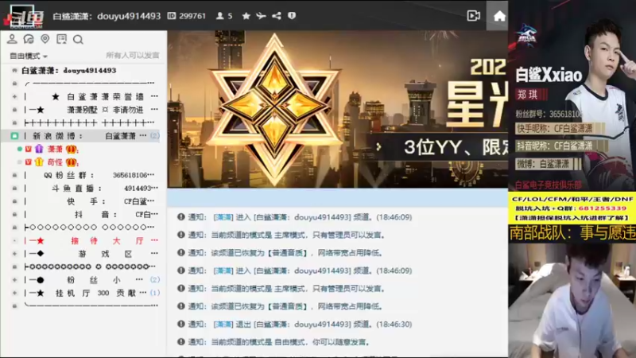Screen dimensions: 636x358
Task: Click the search magnifier icon in sidebar
Action: [78, 39]
